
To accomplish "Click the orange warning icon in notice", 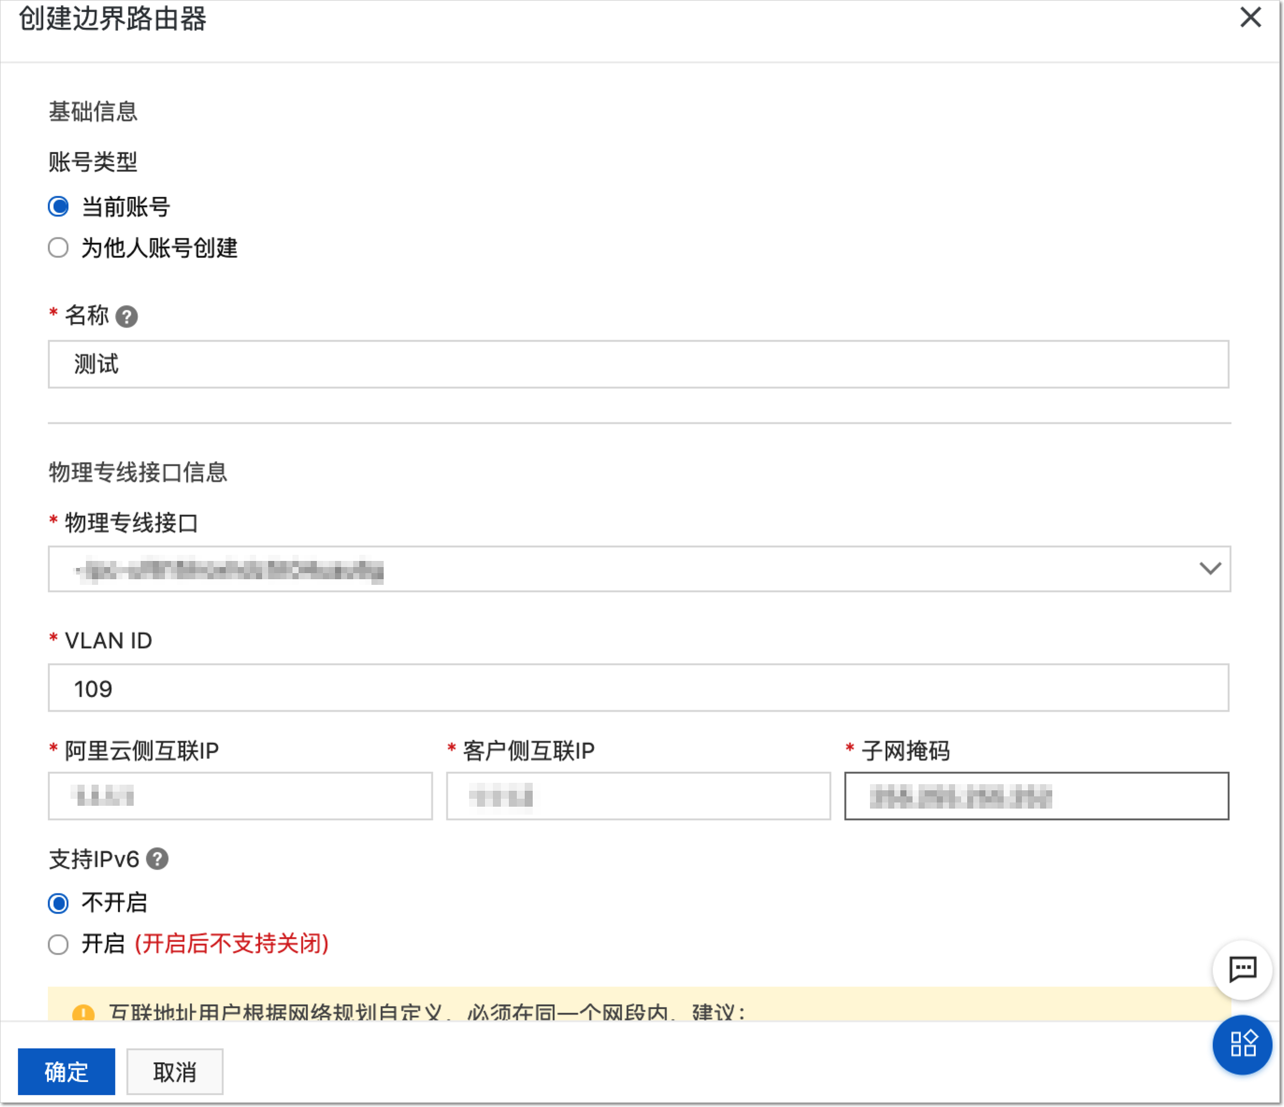I will [x=83, y=1013].
